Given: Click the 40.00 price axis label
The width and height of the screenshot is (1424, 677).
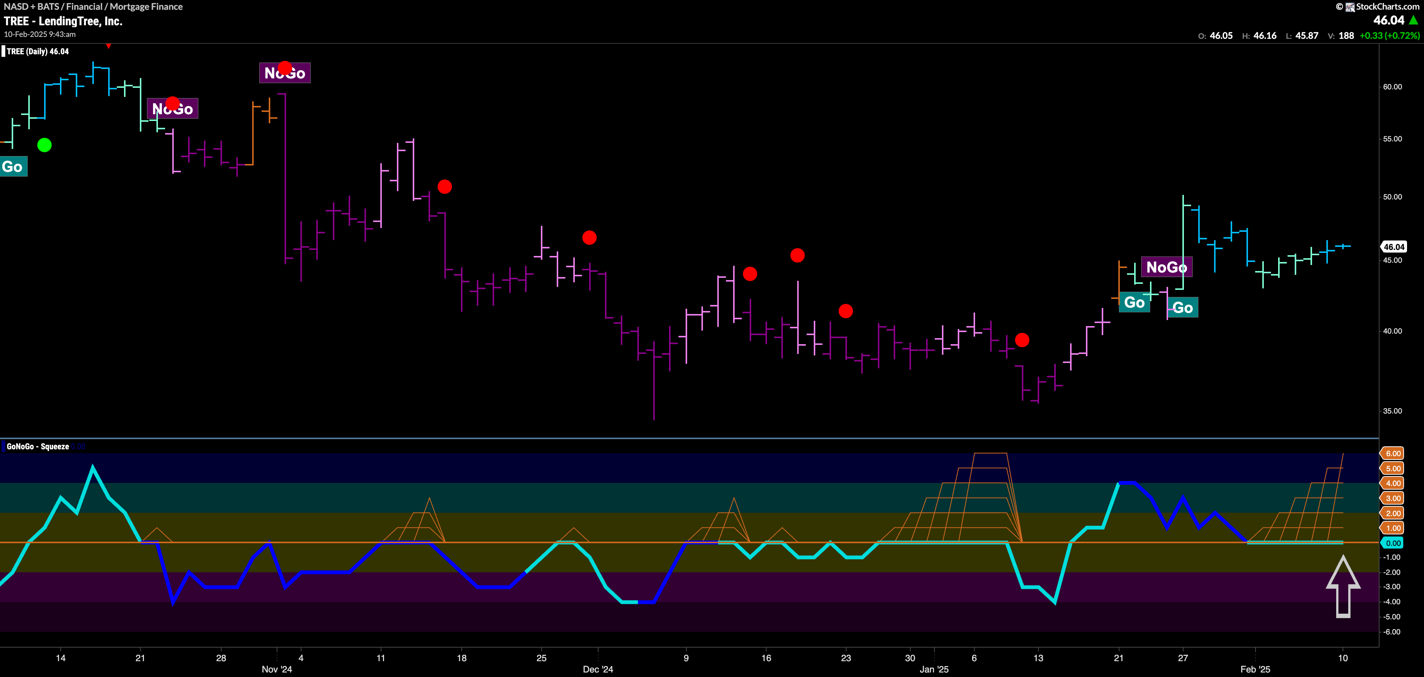Looking at the screenshot, I should click(x=1392, y=331).
